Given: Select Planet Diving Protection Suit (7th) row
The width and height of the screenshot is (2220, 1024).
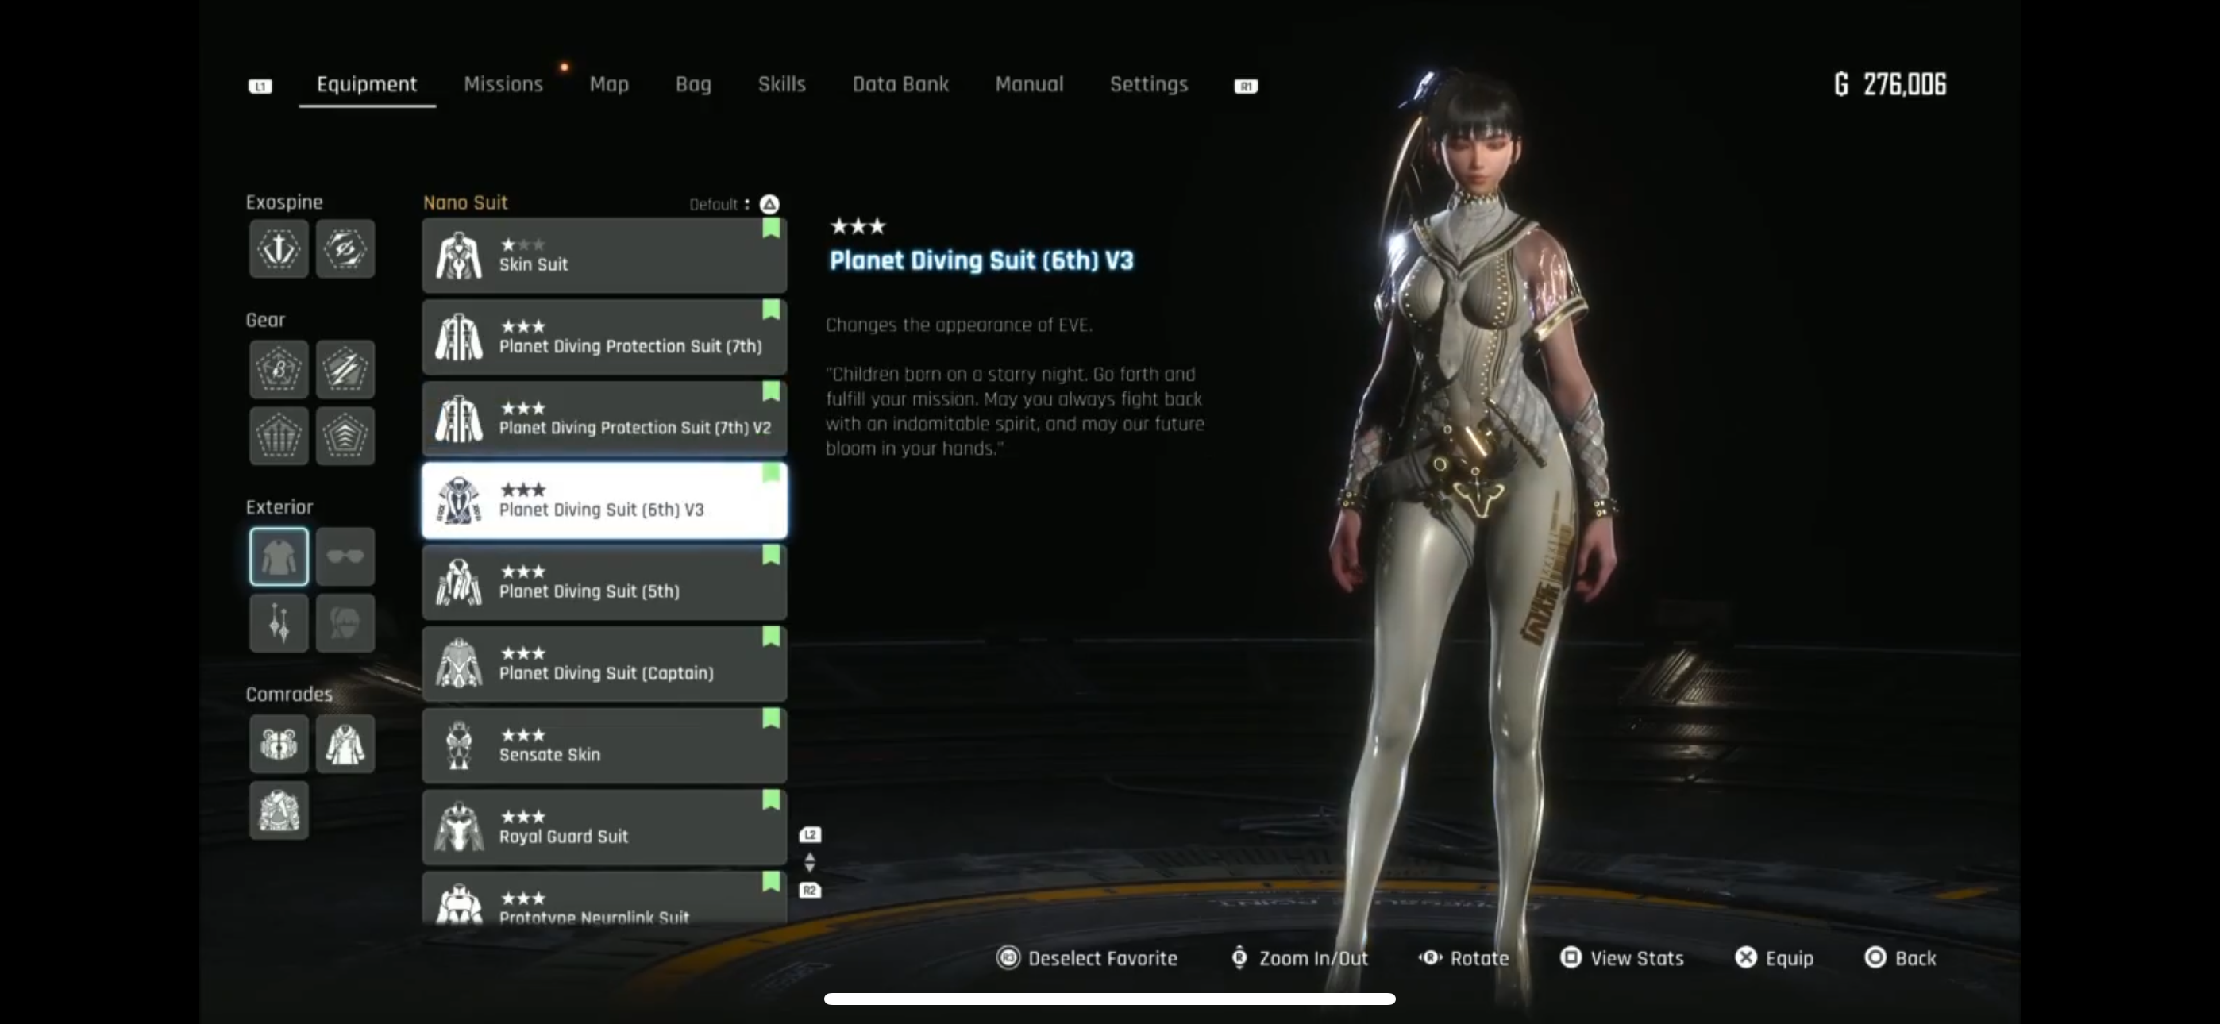Looking at the screenshot, I should pyautogui.click(x=604, y=337).
